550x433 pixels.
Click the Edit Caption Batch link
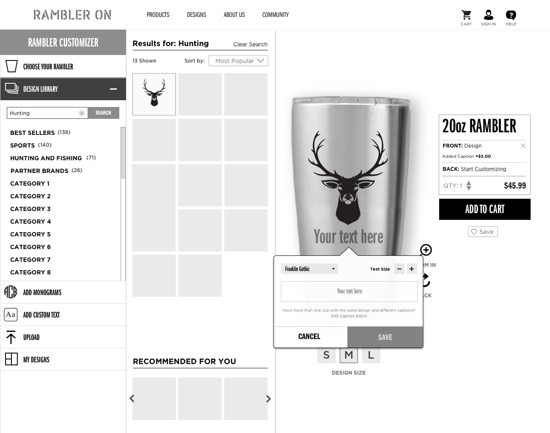point(349,316)
